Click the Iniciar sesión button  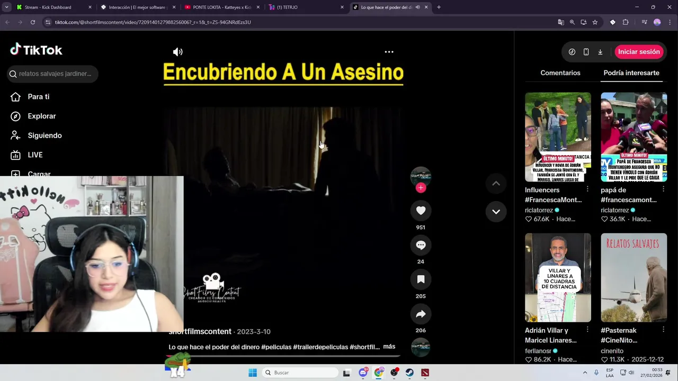(639, 52)
